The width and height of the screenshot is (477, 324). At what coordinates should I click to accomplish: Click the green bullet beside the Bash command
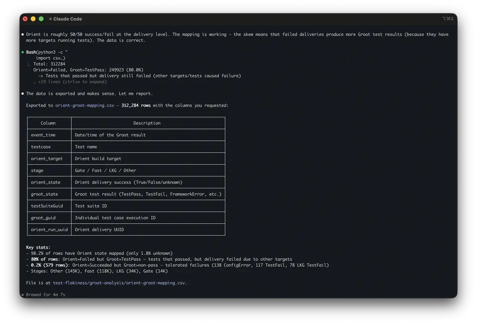[x=23, y=52]
